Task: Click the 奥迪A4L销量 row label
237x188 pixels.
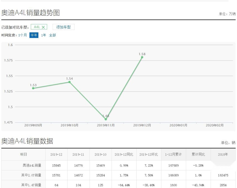Action: click(x=32, y=165)
